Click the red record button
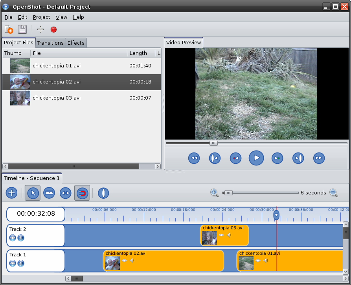Viewport: 351px width, 285px height. pos(53,29)
